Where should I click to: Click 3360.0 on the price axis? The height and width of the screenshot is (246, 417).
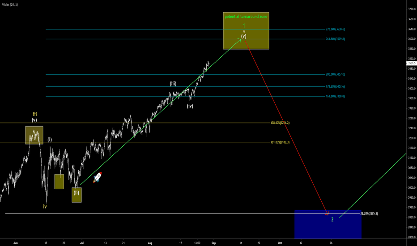[x=412, y=98]
